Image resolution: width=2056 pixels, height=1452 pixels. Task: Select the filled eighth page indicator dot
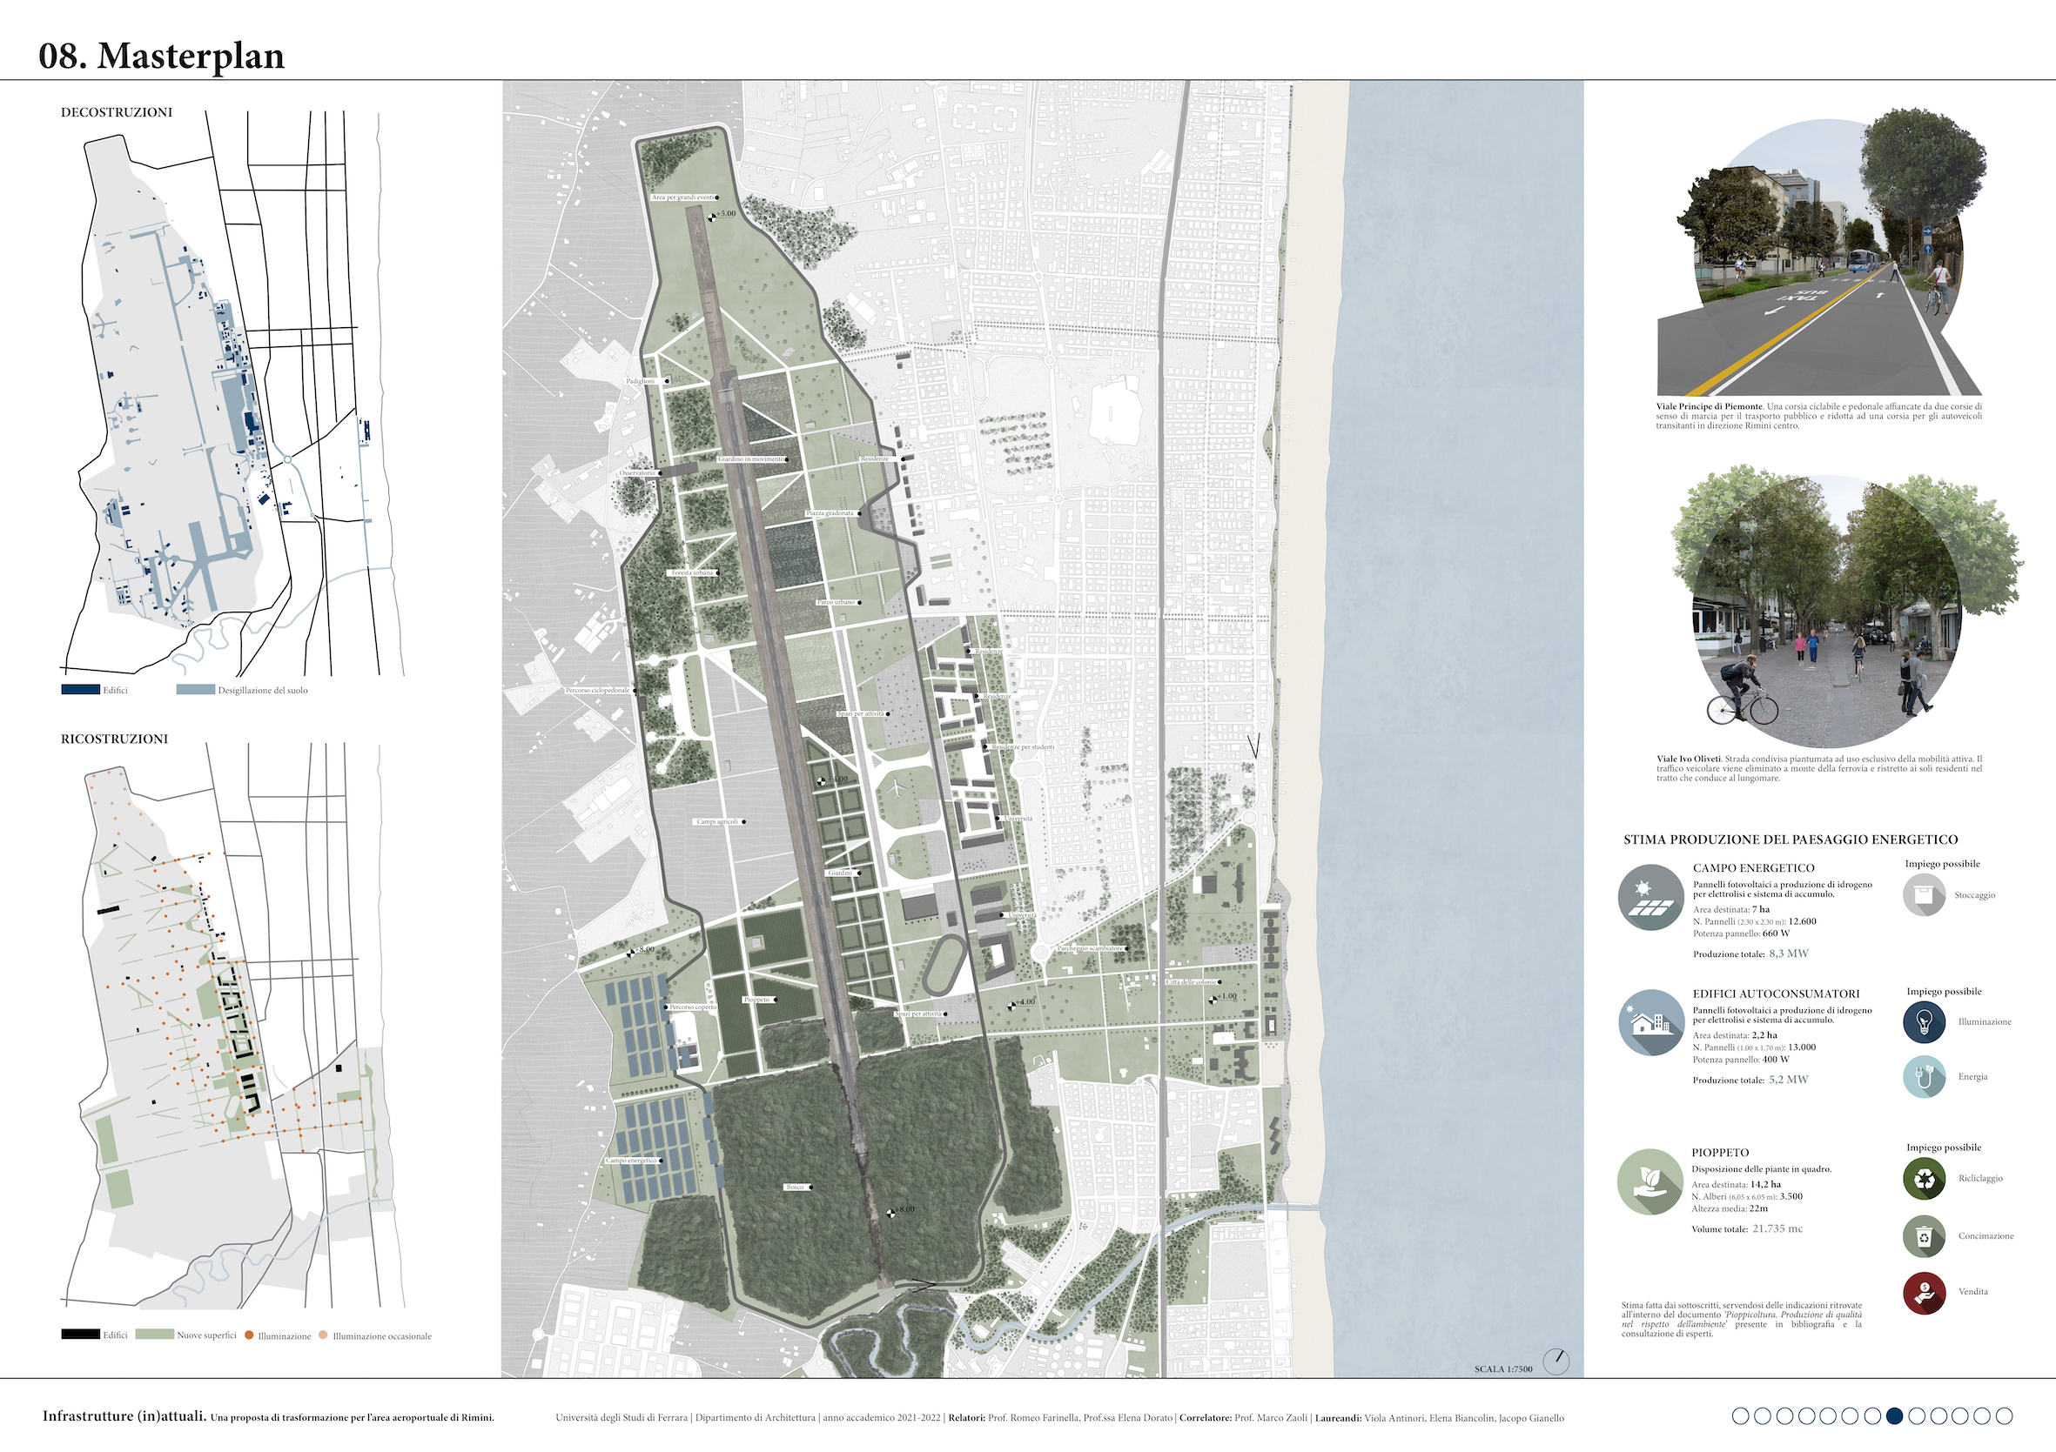tap(1894, 1416)
